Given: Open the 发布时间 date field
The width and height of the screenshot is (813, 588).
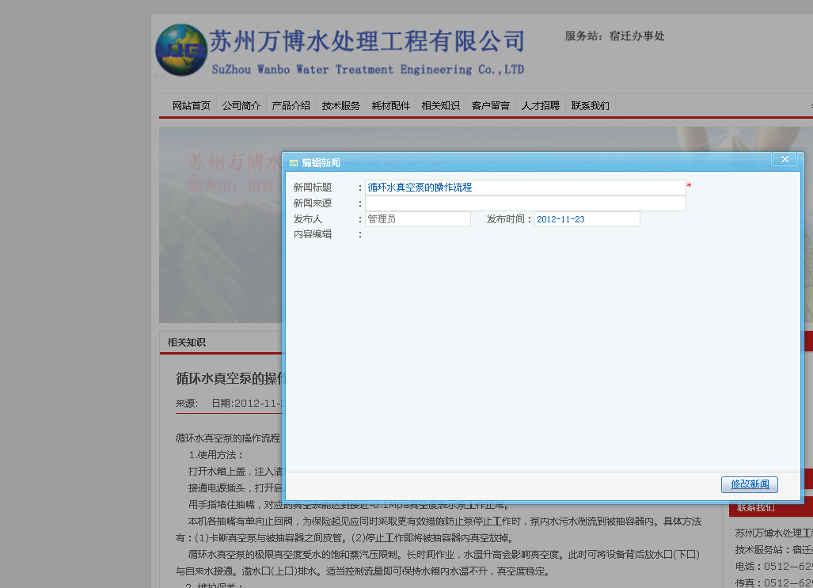Looking at the screenshot, I should click(x=587, y=219).
